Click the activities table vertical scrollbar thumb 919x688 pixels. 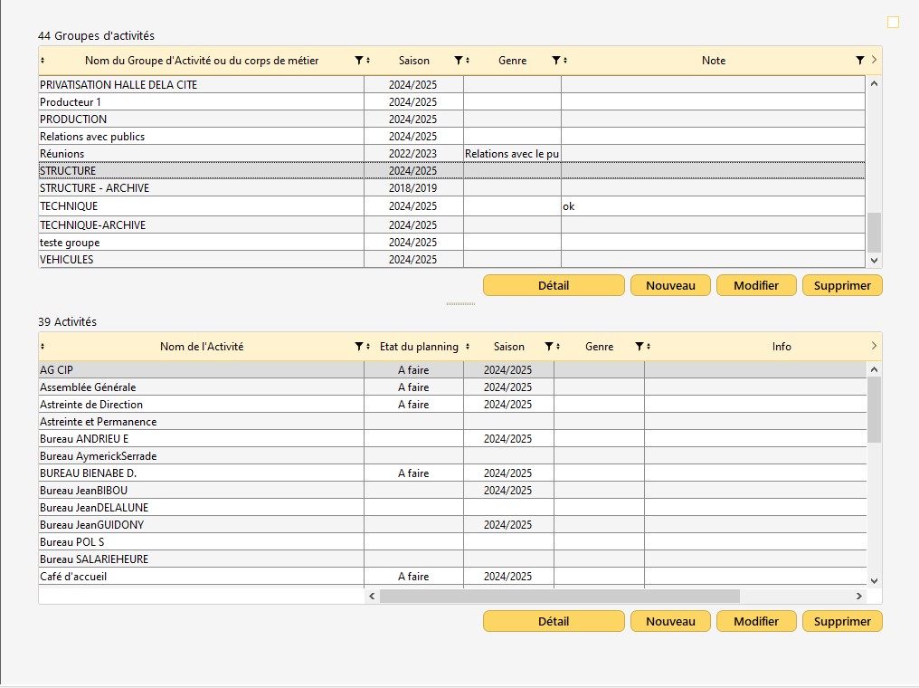874,410
